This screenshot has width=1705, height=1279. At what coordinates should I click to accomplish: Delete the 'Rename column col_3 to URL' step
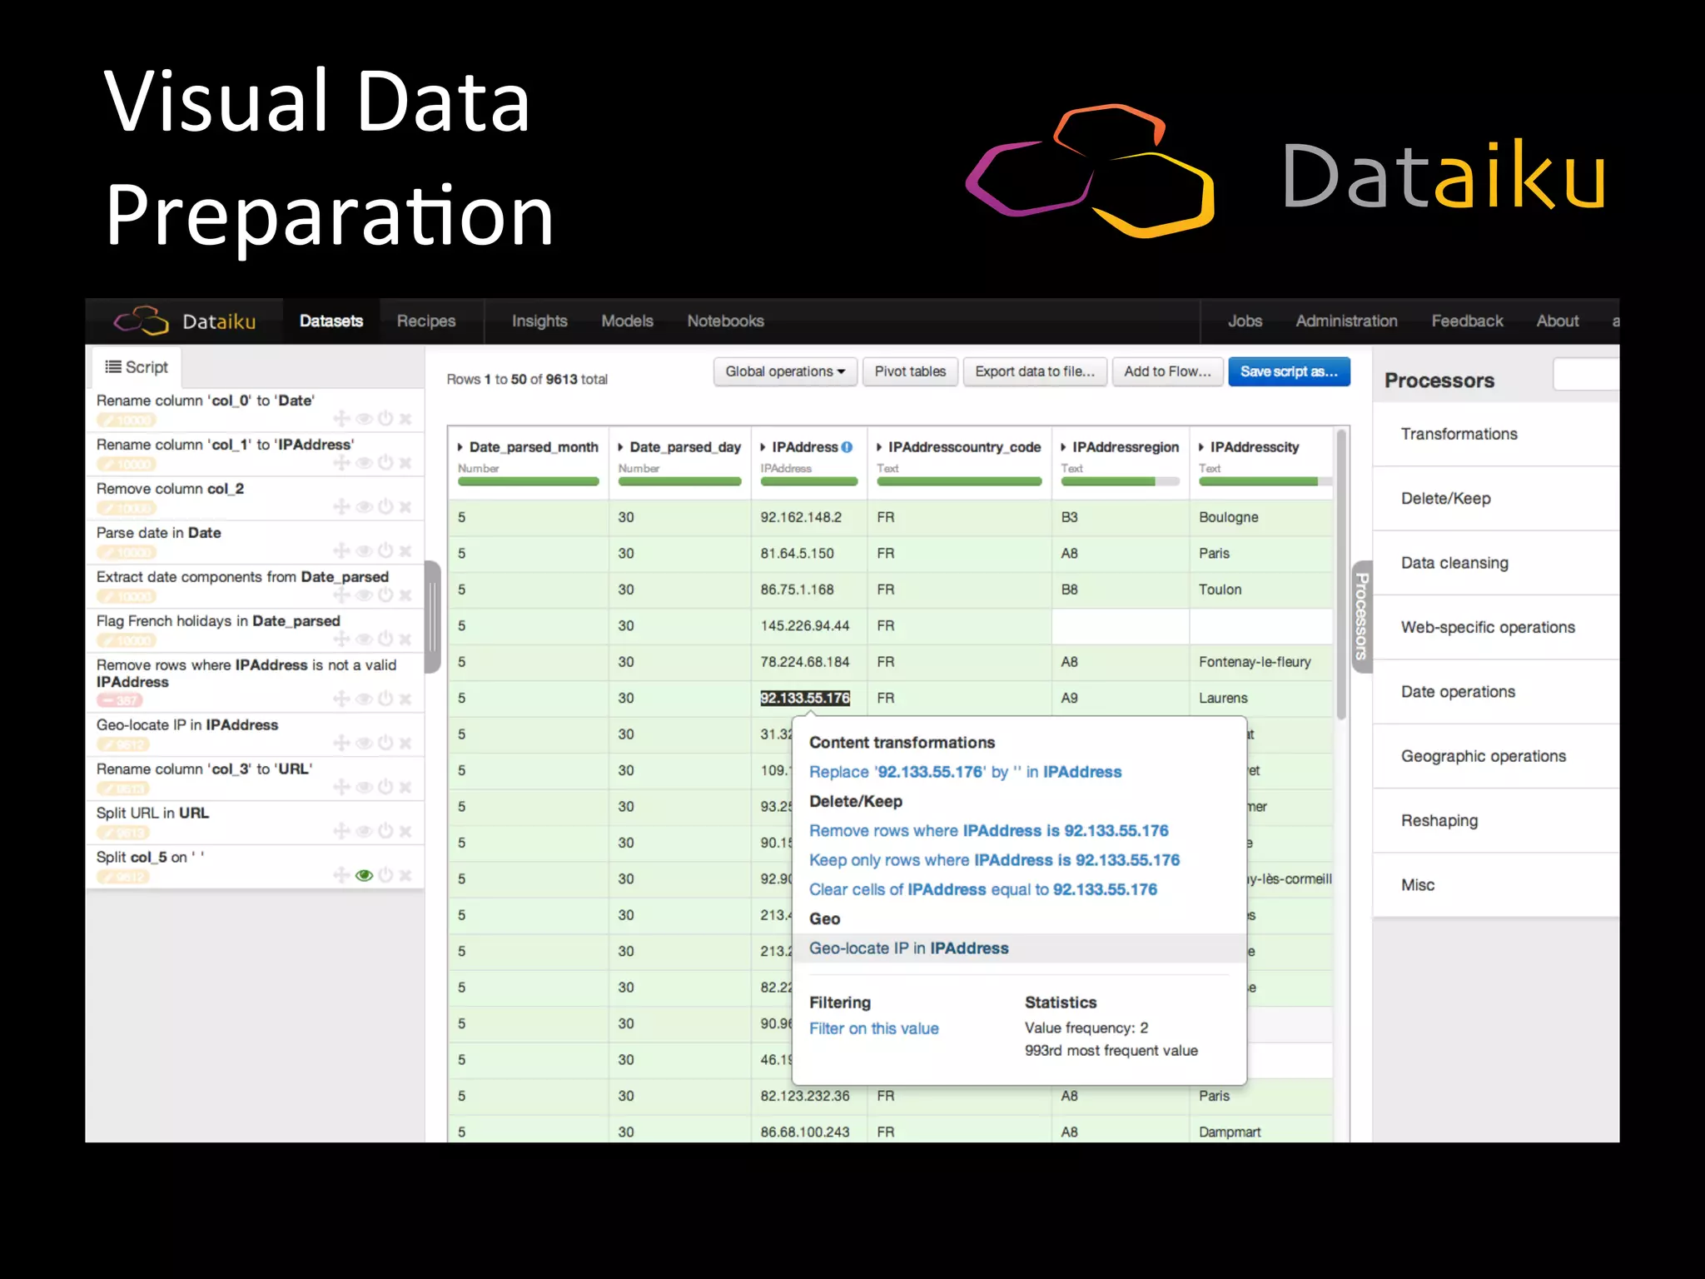[405, 788]
